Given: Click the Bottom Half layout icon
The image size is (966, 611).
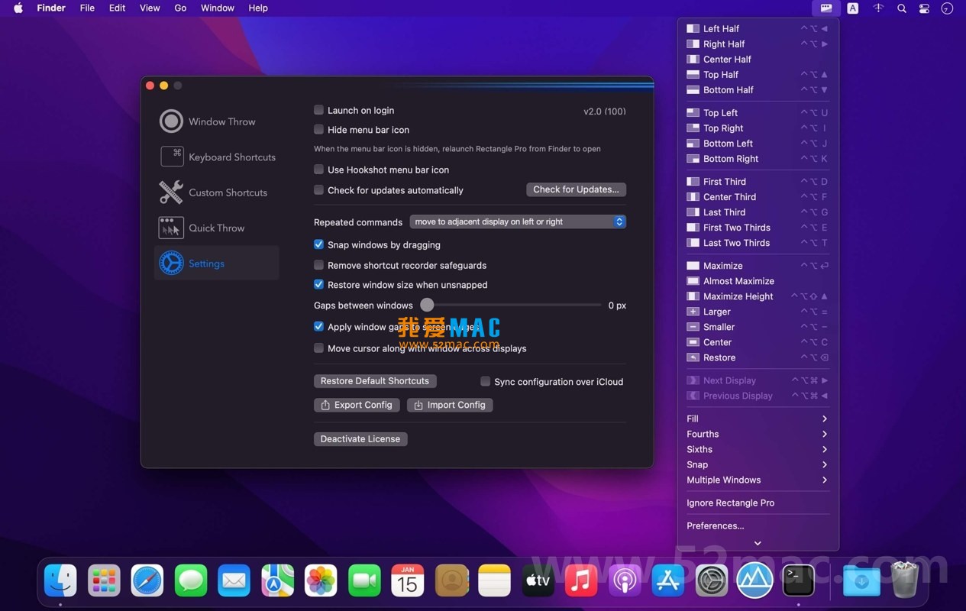Looking at the screenshot, I should (693, 90).
